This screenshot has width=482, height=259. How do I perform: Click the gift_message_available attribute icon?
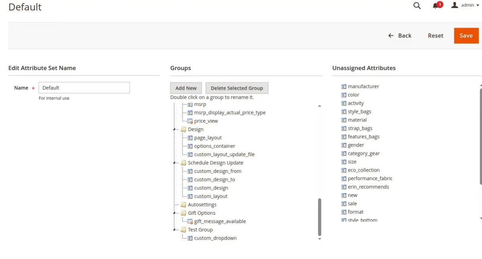pyautogui.click(x=190, y=222)
